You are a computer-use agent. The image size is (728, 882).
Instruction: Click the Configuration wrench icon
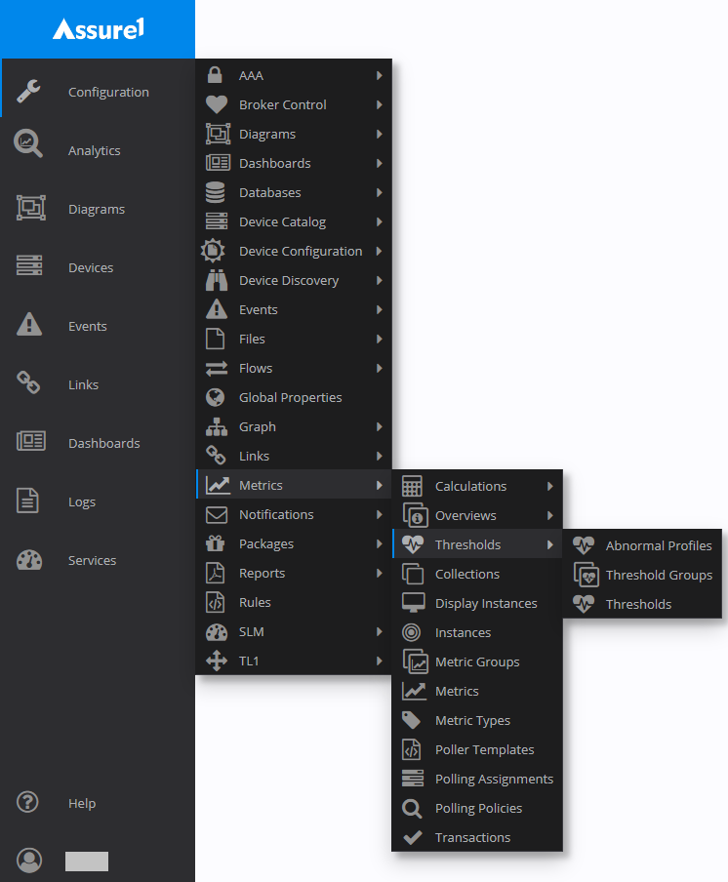point(28,91)
